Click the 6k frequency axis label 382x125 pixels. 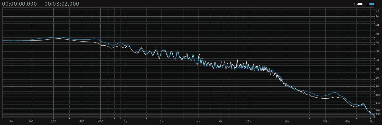tap(221, 121)
